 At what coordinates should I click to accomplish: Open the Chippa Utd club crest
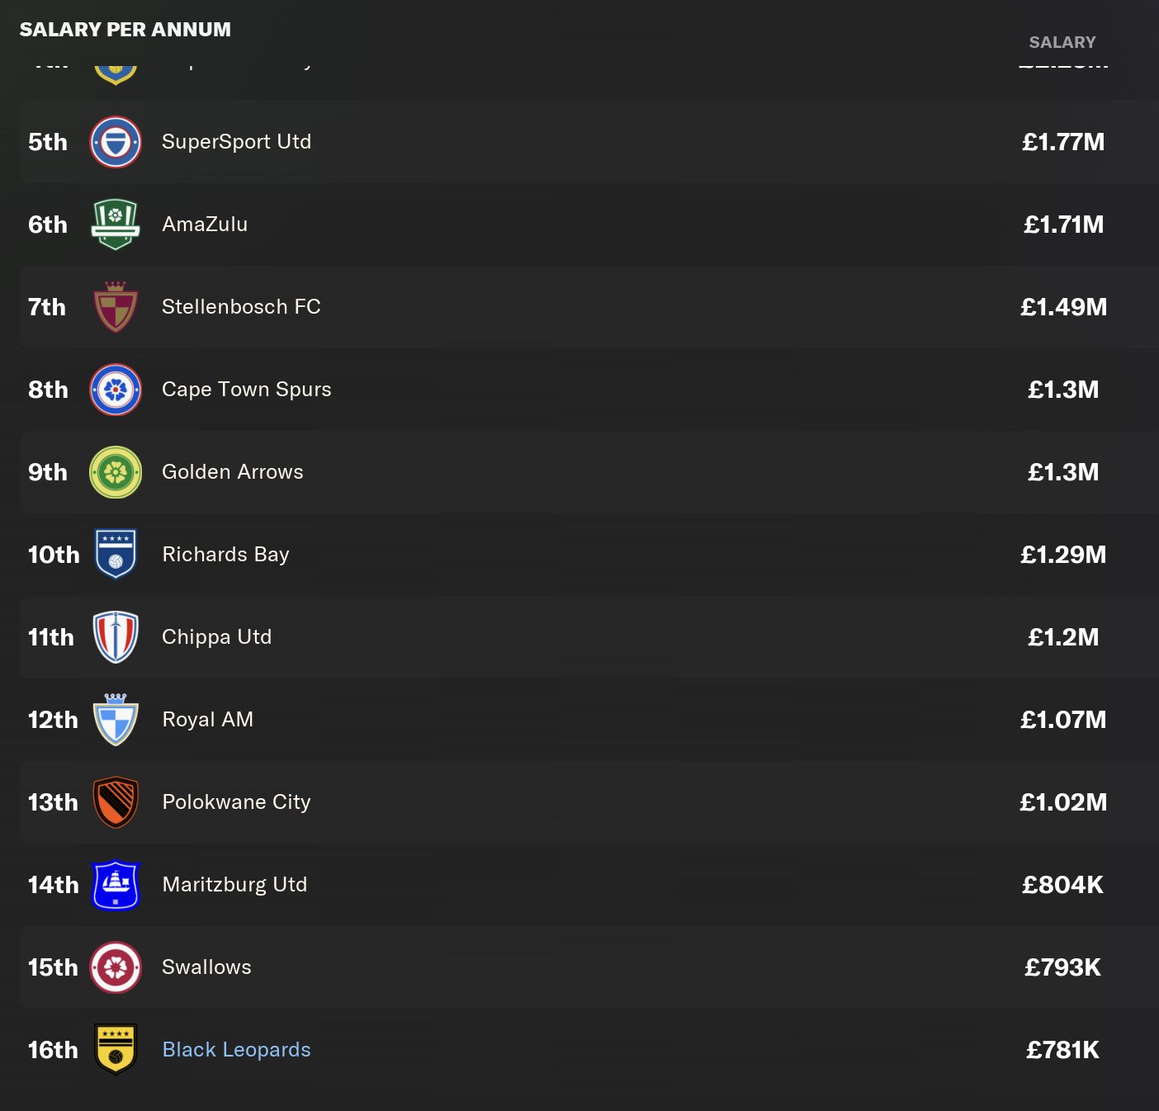tap(116, 637)
